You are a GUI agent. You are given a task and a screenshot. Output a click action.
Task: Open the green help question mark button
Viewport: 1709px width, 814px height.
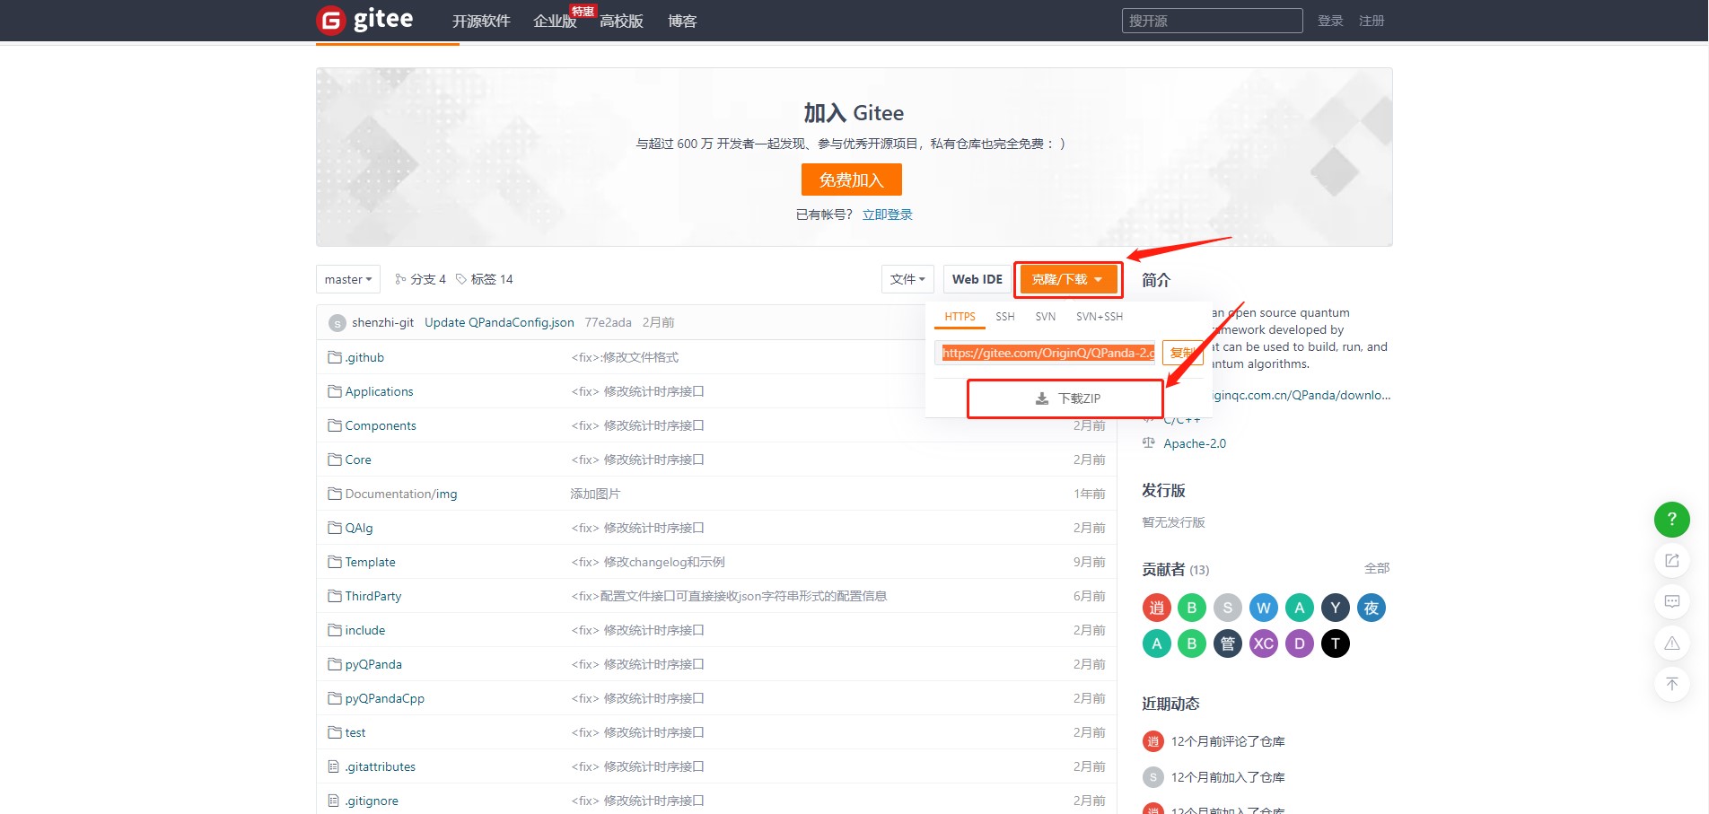click(x=1671, y=519)
